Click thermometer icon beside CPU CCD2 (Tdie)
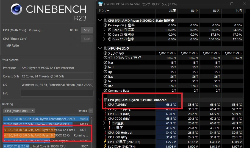The image size is (250, 148). click(x=105, y=119)
